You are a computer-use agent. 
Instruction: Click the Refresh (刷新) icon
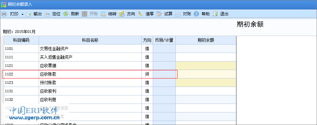pyautogui.click(x=66, y=14)
